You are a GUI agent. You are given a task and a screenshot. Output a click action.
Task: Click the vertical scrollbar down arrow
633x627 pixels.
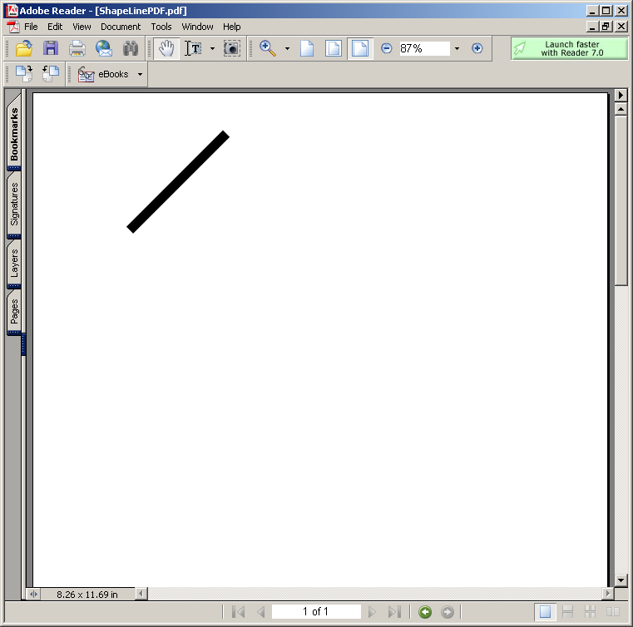point(621,580)
